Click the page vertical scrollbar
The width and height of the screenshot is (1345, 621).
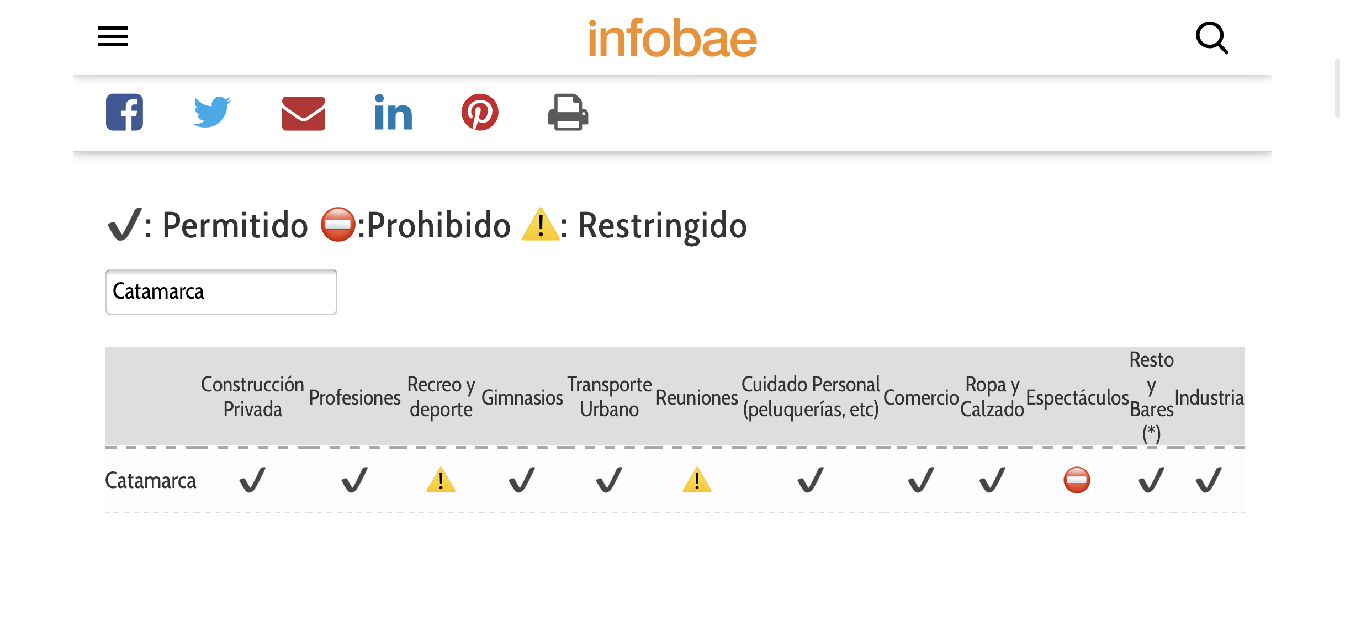[x=1337, y=88]
